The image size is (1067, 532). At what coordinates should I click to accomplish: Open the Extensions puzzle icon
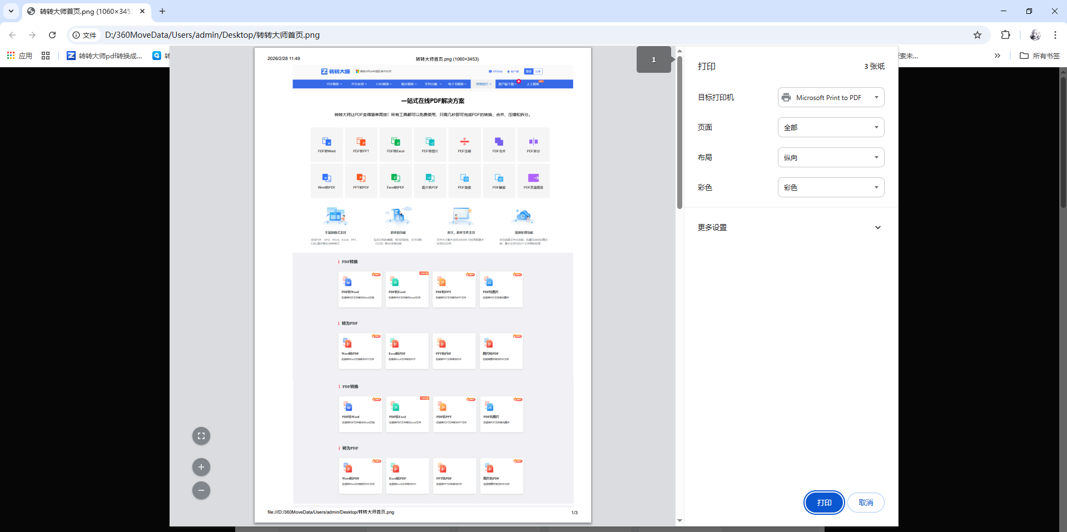click(x=1005, y=35)
